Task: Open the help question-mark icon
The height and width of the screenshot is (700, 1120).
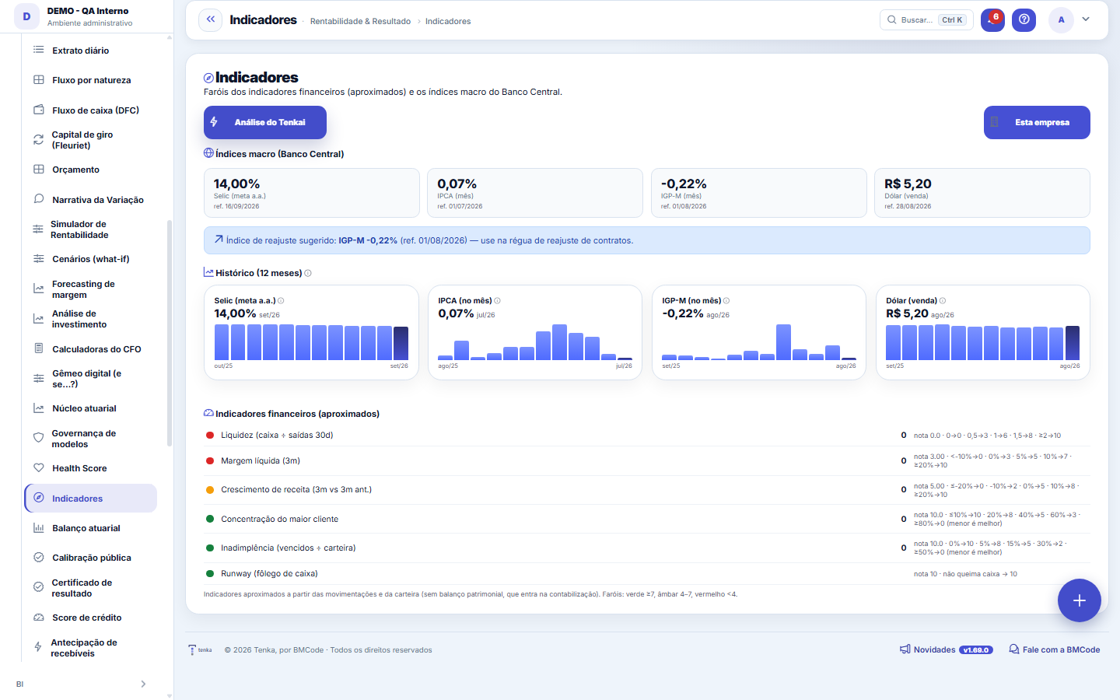Action: point(1024,19)
